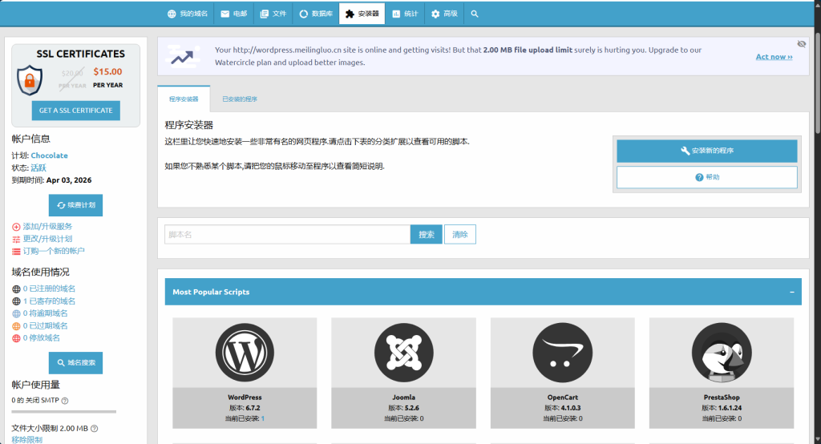Open the 我的域名 navigation menu
The image size is (821, 444).
click(188, 14)
